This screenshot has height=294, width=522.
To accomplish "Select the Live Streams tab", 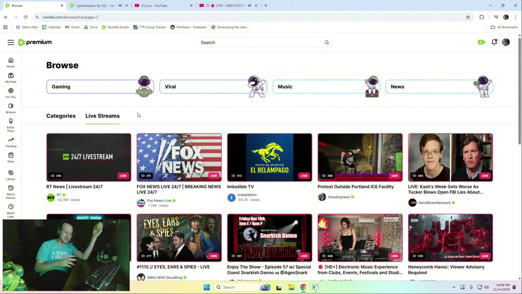I will coord(102,116).
